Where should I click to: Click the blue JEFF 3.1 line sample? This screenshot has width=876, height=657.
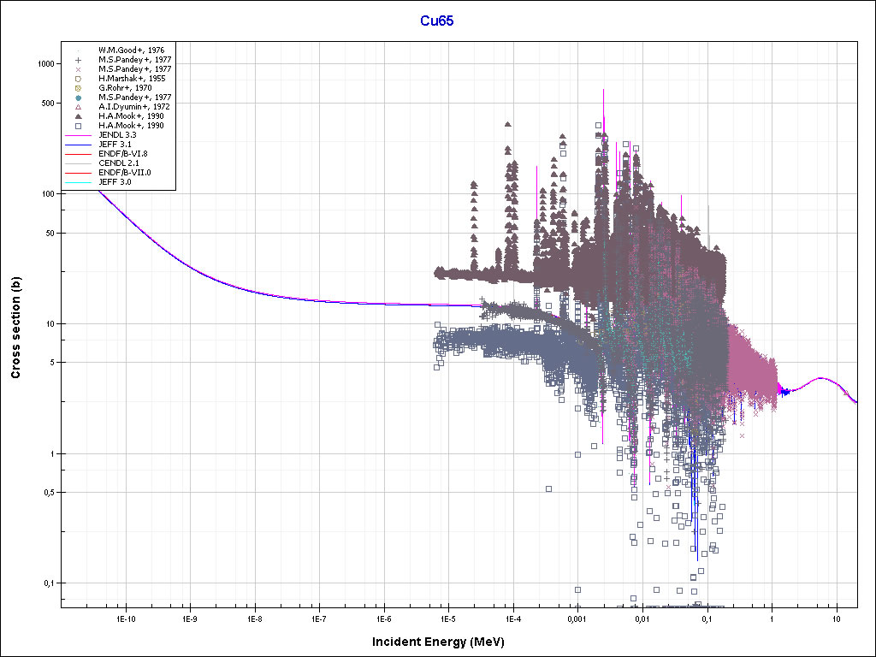point(78,145)
